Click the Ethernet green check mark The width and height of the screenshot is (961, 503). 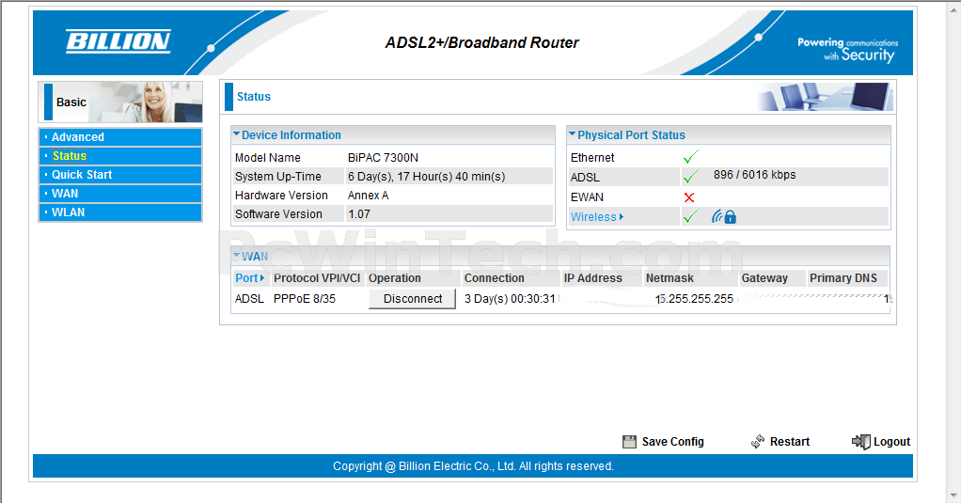[691, 157]
